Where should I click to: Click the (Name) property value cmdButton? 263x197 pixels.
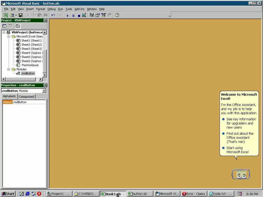point(29,102)
